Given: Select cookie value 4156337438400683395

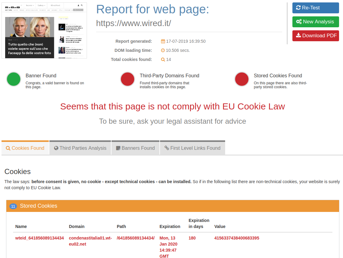Looking at the screenshot, I should 237,238.
